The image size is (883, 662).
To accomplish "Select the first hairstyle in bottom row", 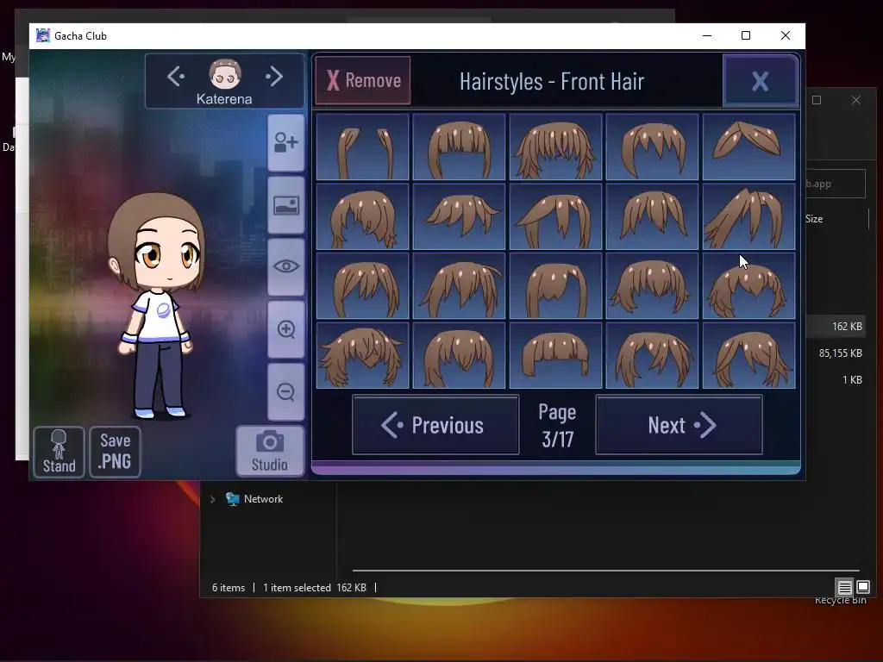I will [x=363, y=355].
